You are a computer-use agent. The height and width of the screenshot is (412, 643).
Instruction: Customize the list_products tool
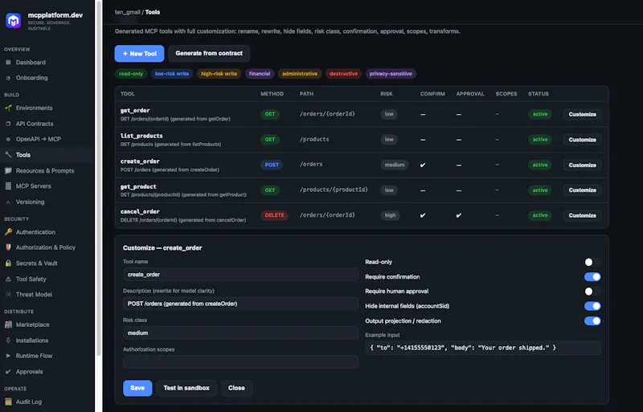pyautogui.click(x=582, y=140)
